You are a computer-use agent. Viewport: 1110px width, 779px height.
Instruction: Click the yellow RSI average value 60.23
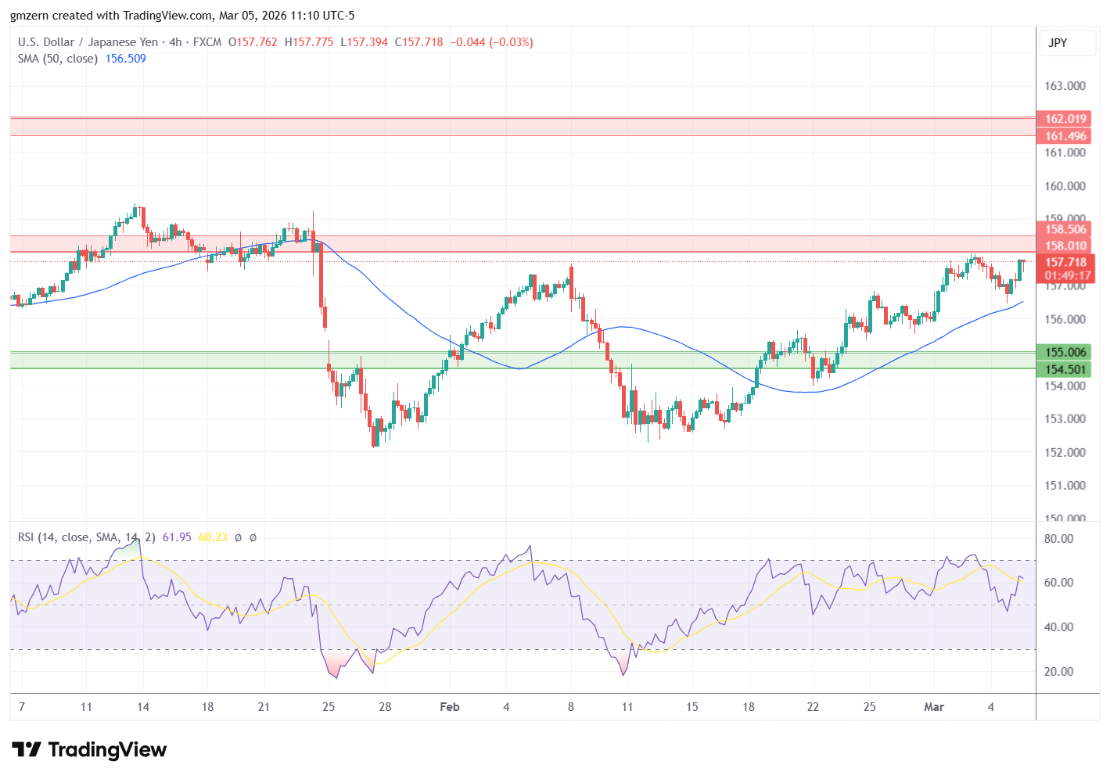tap(213, 537)
